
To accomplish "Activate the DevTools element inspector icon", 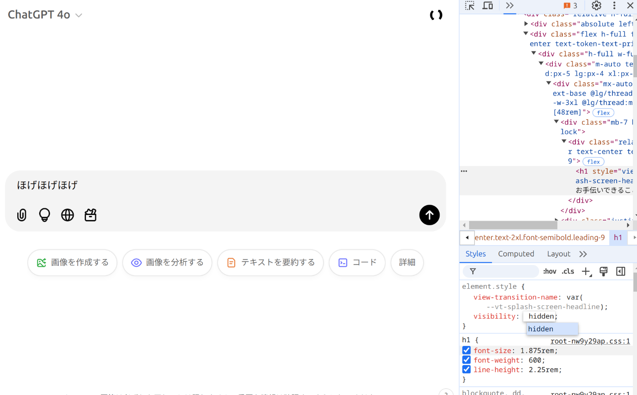I will tap(470, 5).
